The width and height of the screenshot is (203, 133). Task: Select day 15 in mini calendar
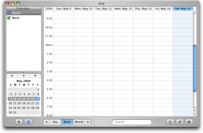coord(37,99)
